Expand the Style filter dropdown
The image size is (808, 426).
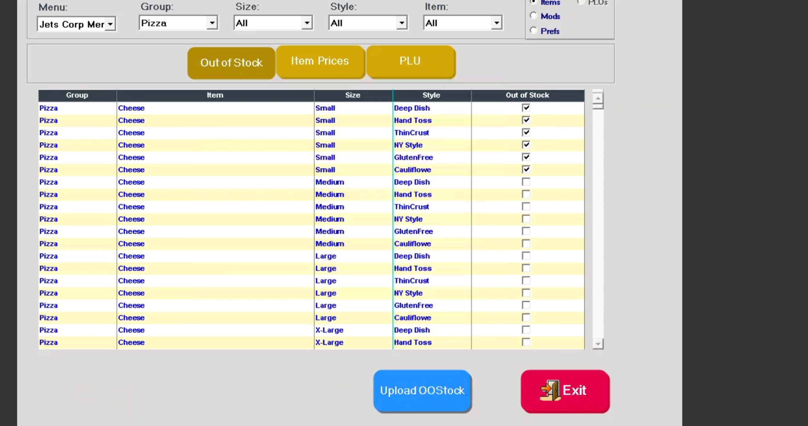point(402,23)
